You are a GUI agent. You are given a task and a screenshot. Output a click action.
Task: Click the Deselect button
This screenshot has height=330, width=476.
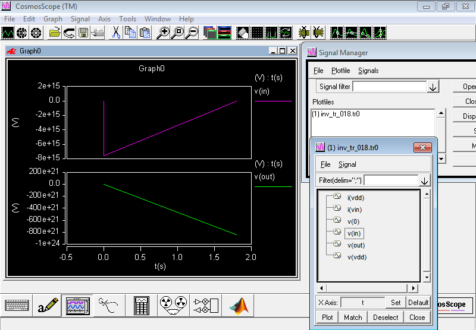[386, 318]
